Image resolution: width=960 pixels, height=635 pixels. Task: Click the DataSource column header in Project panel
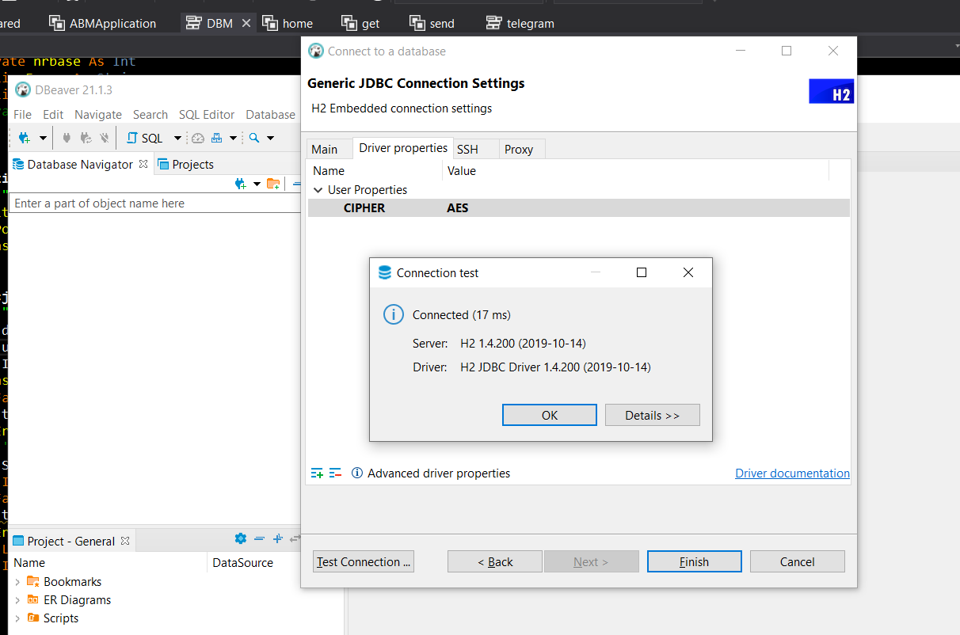pyautogui.click(x=242, y=563)
